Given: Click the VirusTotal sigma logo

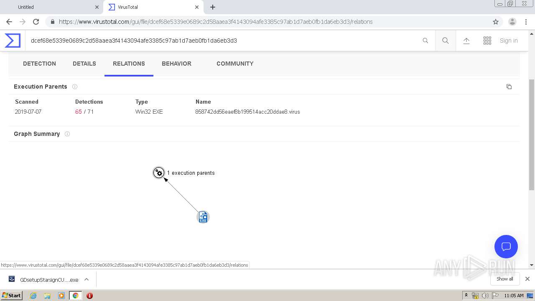Looking at the screenshot, I should tap(13, 41).
